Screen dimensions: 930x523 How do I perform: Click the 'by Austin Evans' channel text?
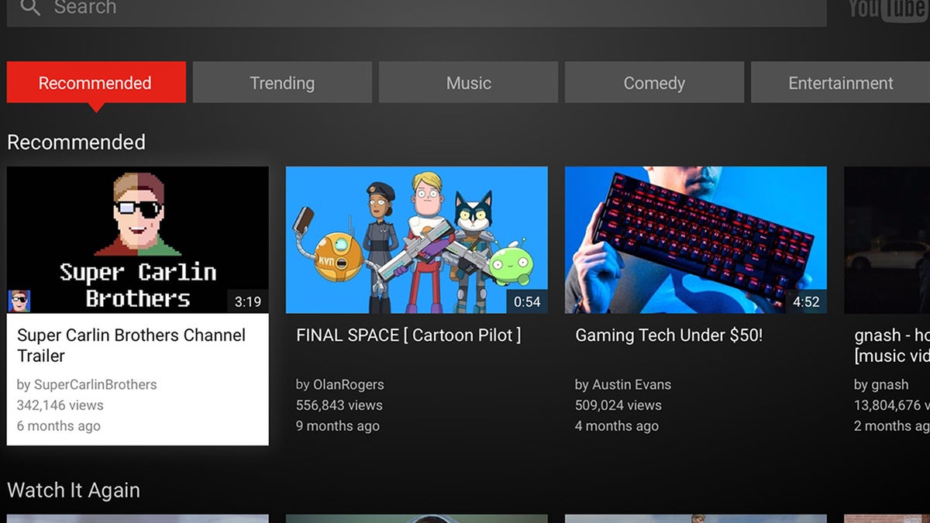(x=623, y=385)
